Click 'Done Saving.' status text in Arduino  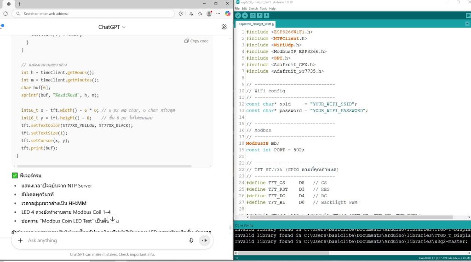coord(244,225)
